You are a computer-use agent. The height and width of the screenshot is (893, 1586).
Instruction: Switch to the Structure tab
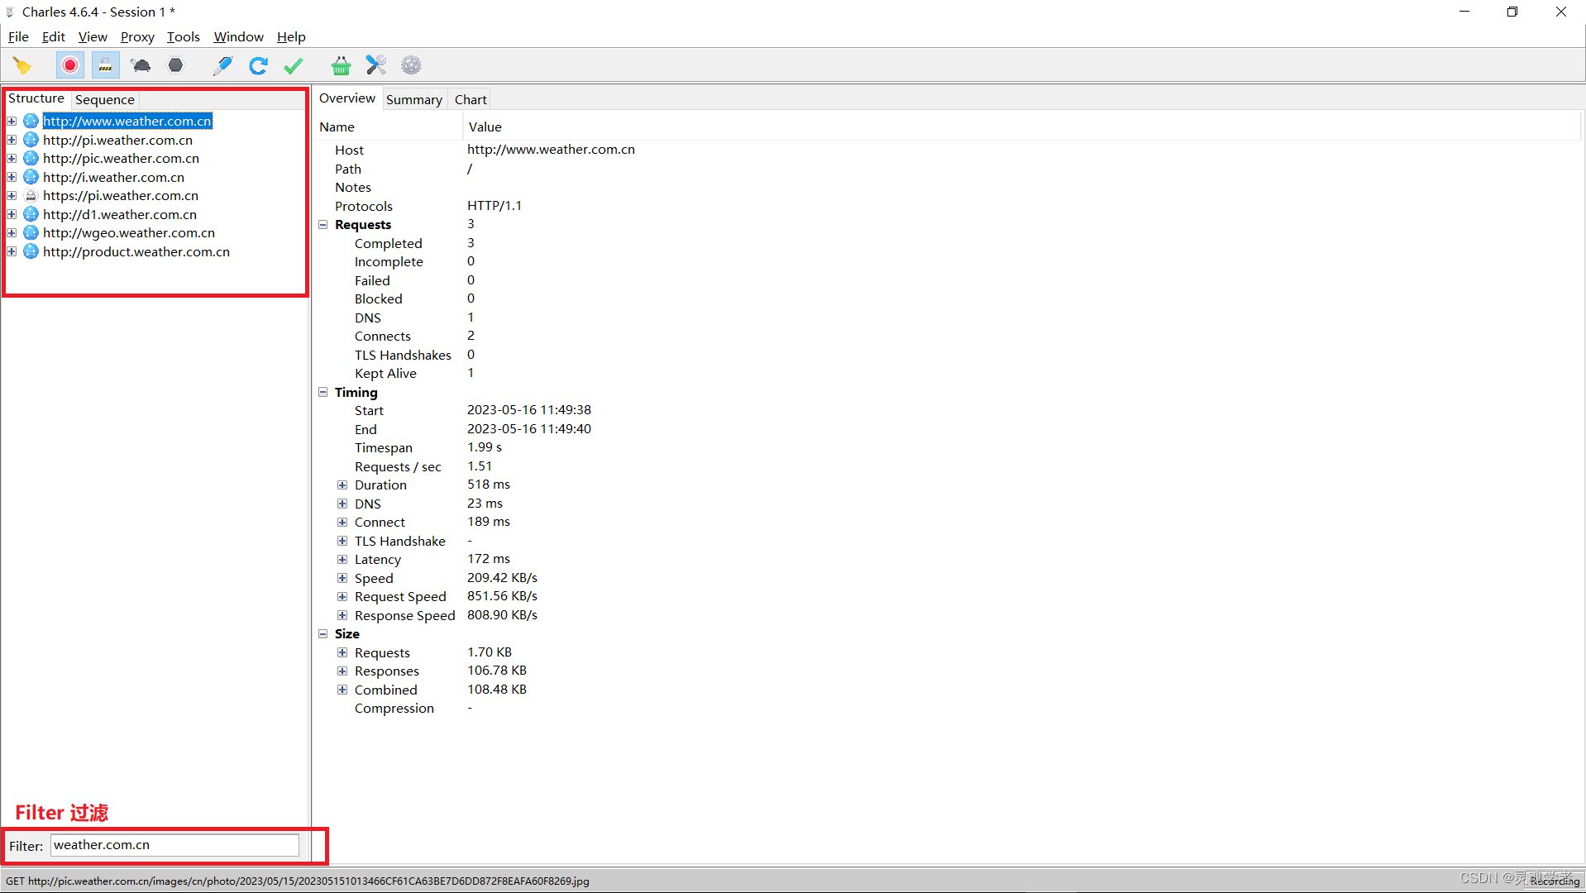pyautogui.click(x=36, y=98)
